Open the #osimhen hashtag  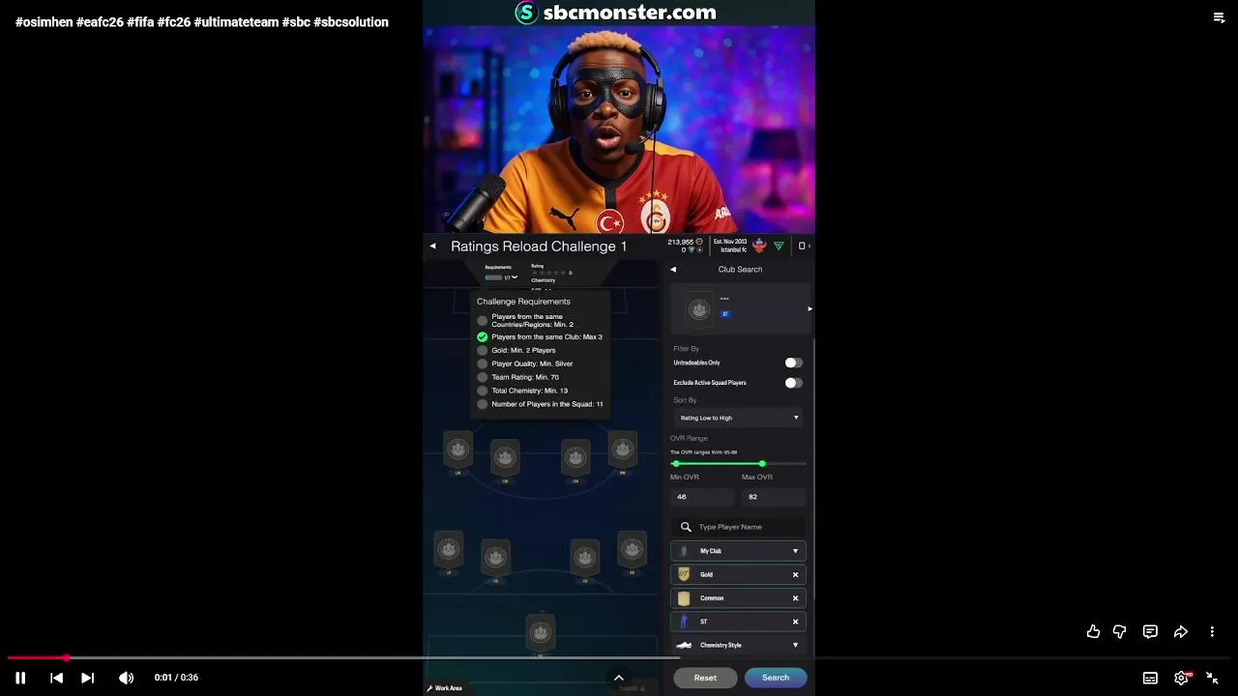pyautogui.click(x=44, y=22)
